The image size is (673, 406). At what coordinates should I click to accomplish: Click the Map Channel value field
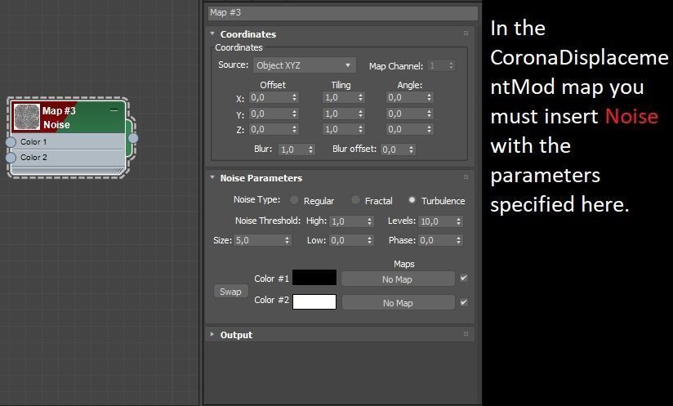pos(437,65)
